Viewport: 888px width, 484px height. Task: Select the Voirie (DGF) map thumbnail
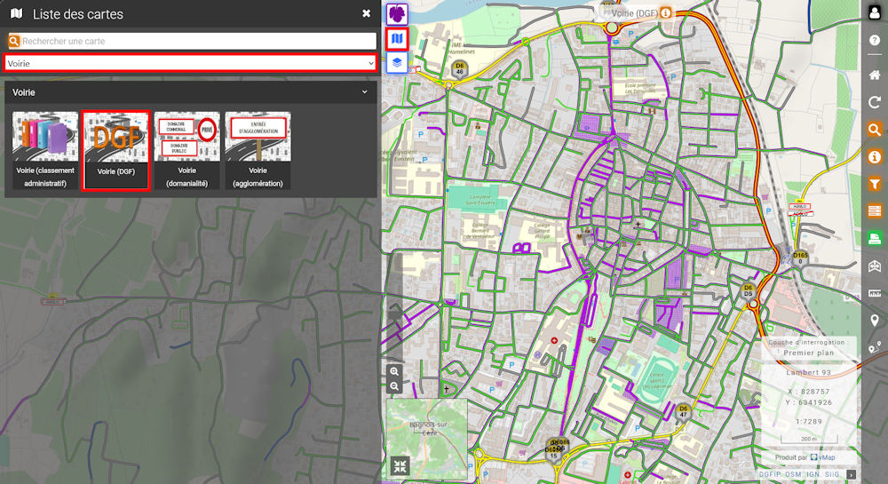click(116, 150)
